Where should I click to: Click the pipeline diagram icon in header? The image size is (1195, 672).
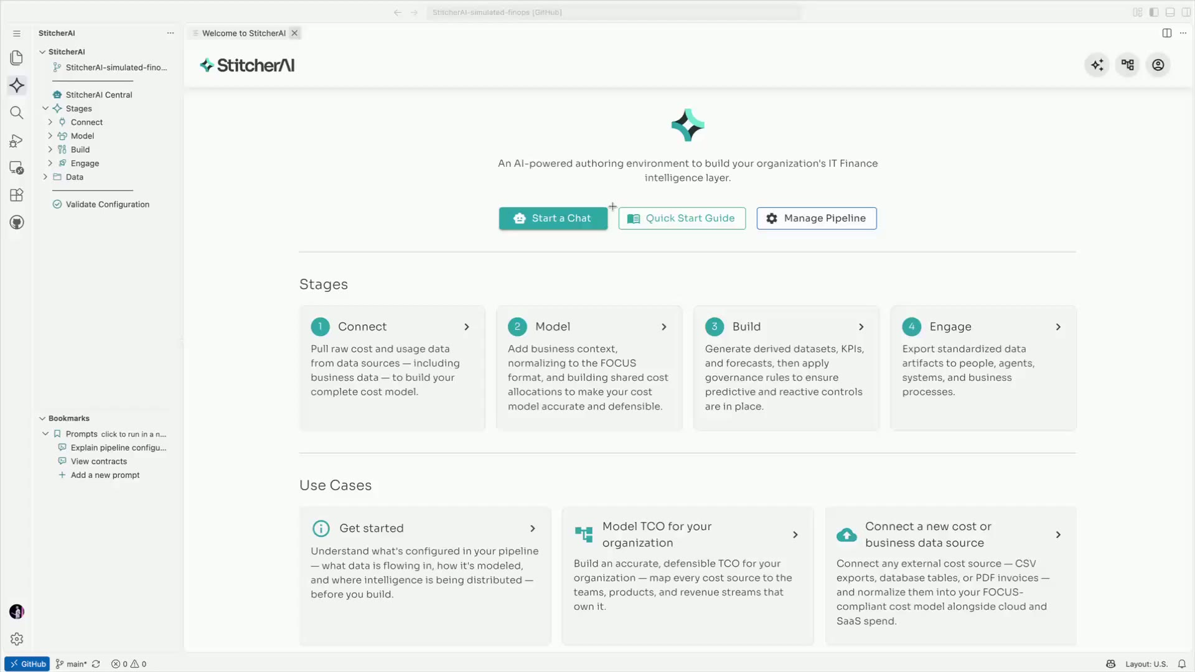(1128, 65)
